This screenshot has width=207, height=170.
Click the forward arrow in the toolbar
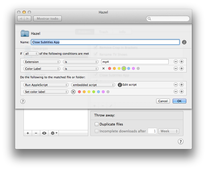coord(28,19)
